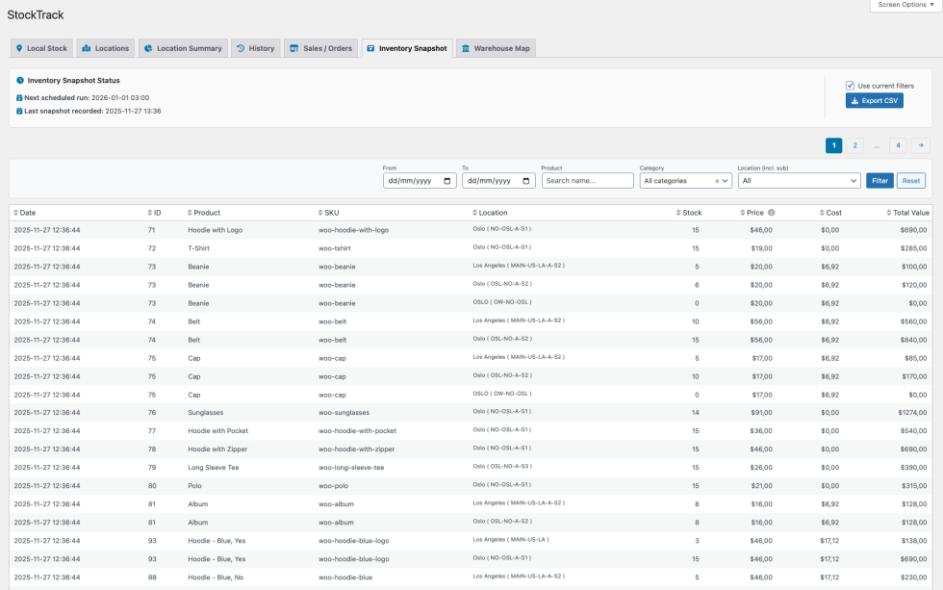Click the Location Summary pie chart icon
Image resolution: width=943 pixels, height=590 pixels.
tap(147, 48)
